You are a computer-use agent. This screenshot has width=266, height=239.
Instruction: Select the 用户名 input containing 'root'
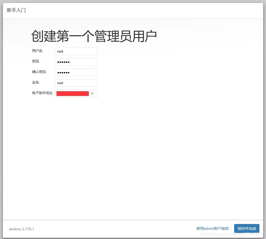click(x=76, y=51)
